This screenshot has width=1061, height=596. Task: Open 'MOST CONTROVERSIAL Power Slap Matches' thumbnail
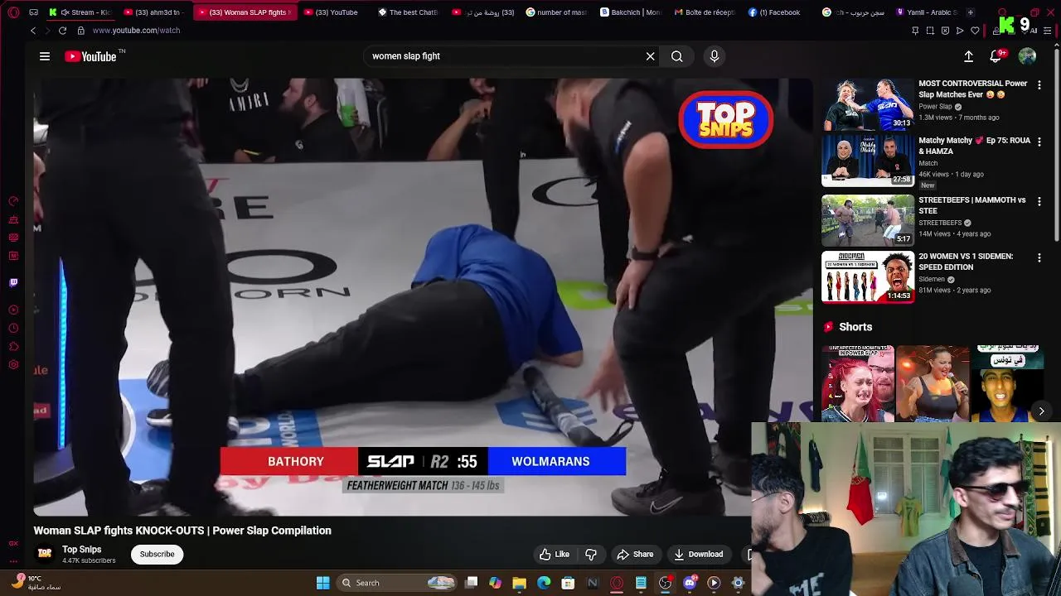tap(867, 104)
